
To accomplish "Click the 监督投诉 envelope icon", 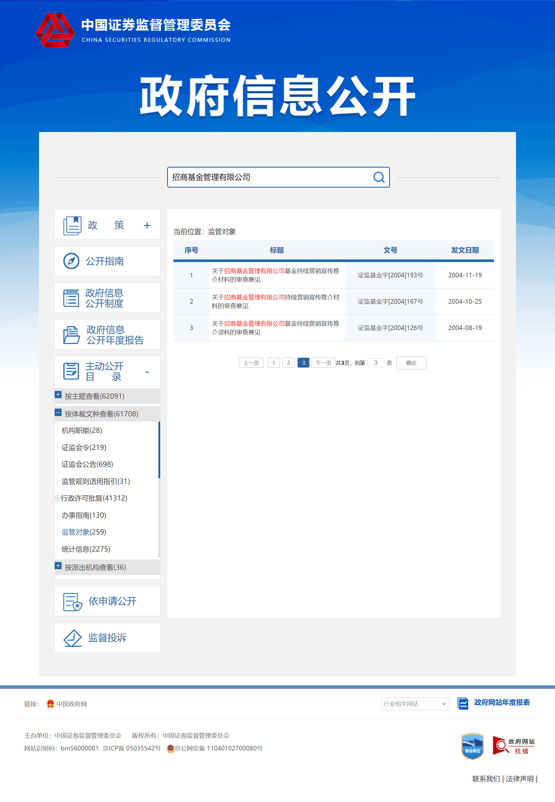I will point(72,638).
